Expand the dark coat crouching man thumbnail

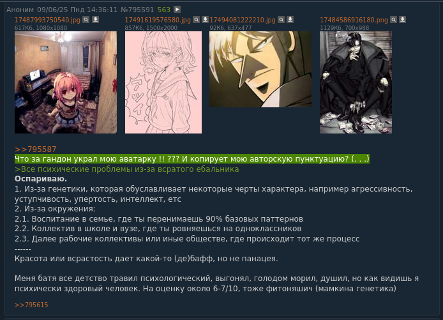click(356, 82)
